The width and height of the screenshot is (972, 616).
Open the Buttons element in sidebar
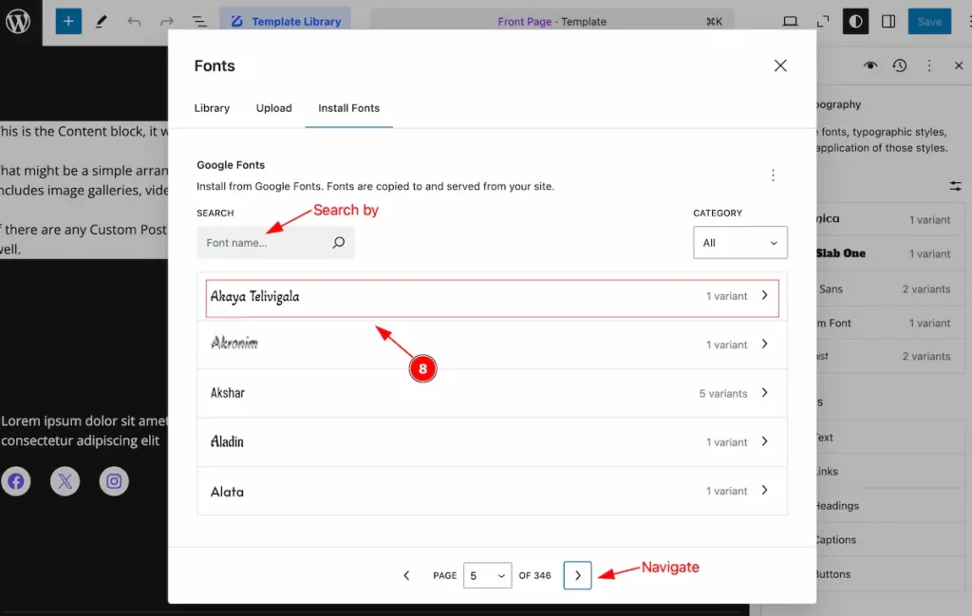pyautogui.click(x=890, y=574)
